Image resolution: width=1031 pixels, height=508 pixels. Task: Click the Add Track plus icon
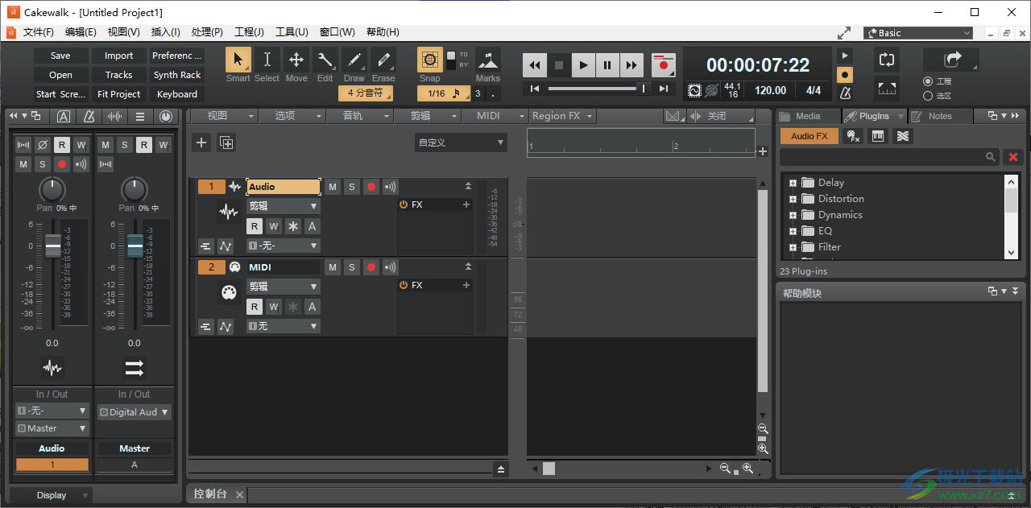pos(201,142)
